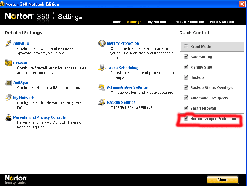Click the yellow Close button
The height and width of the screenshot is (186, 247).
point(223,180)
